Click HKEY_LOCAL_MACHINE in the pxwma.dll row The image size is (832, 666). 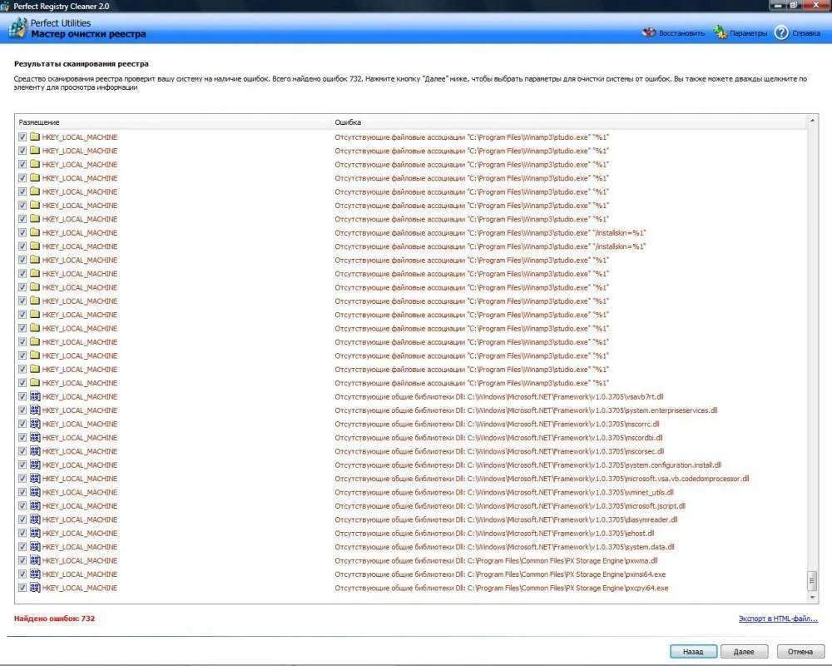(x=80, y=560)
